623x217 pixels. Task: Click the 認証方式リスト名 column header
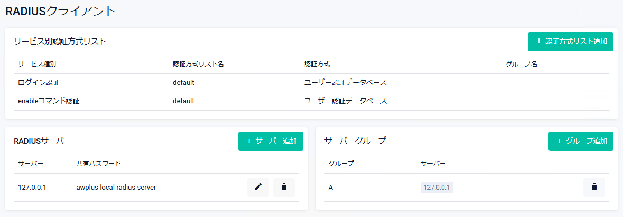[x=199, y=64]
